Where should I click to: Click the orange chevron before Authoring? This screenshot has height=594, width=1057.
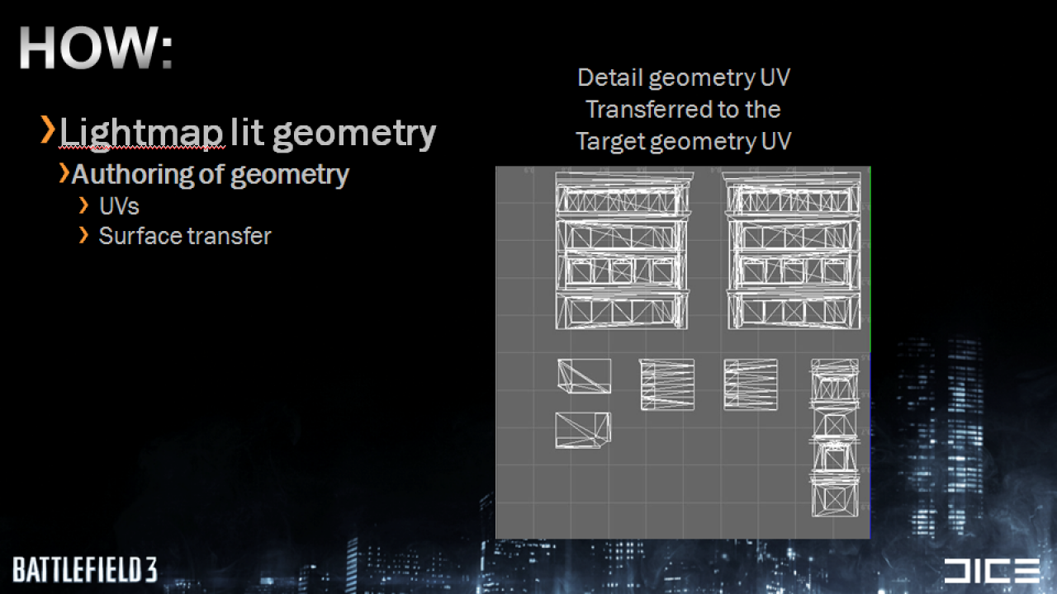[64, 173]
